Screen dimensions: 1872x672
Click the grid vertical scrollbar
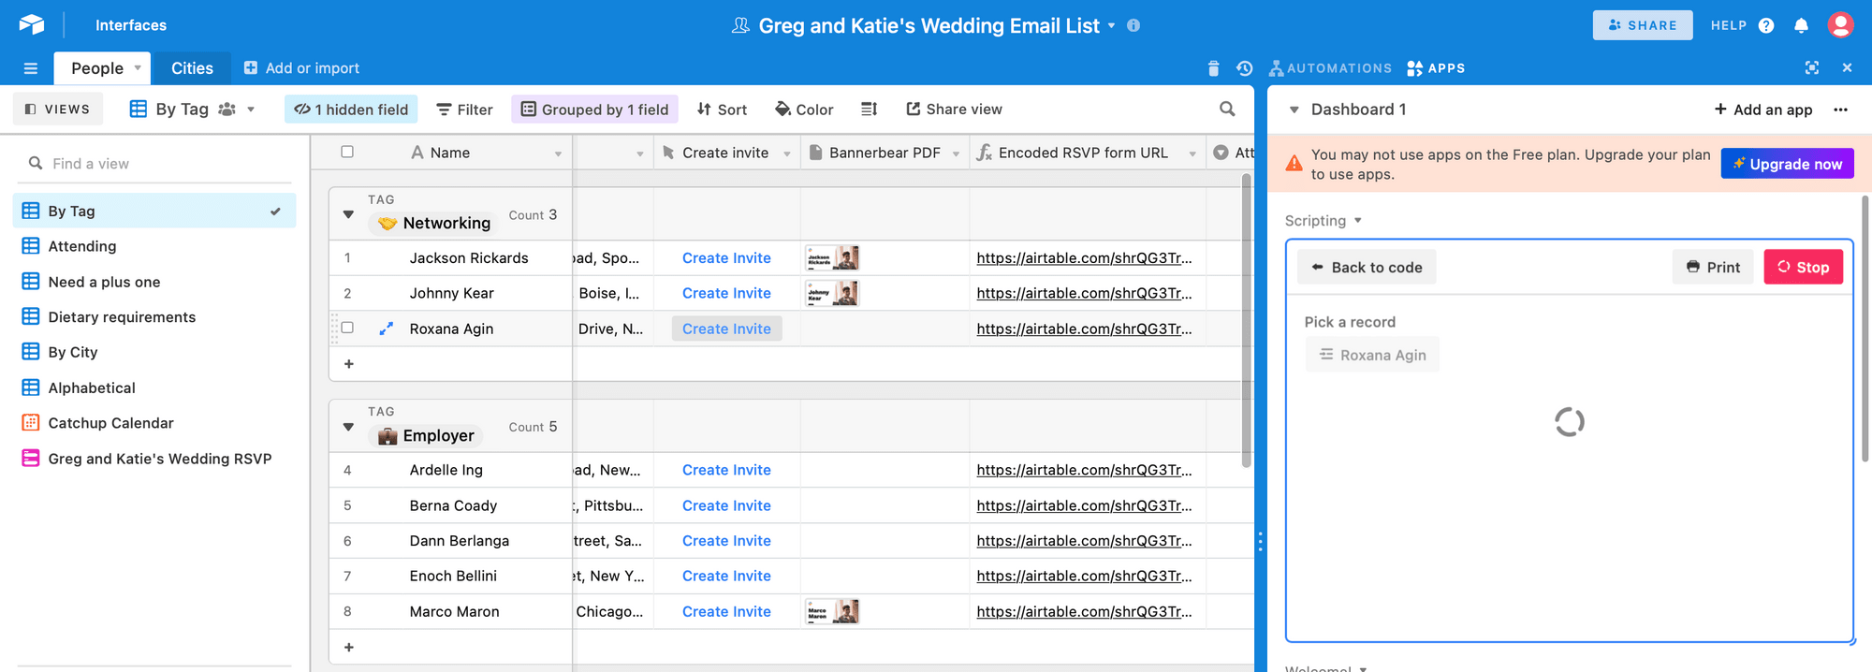(x=1246, y=318)
